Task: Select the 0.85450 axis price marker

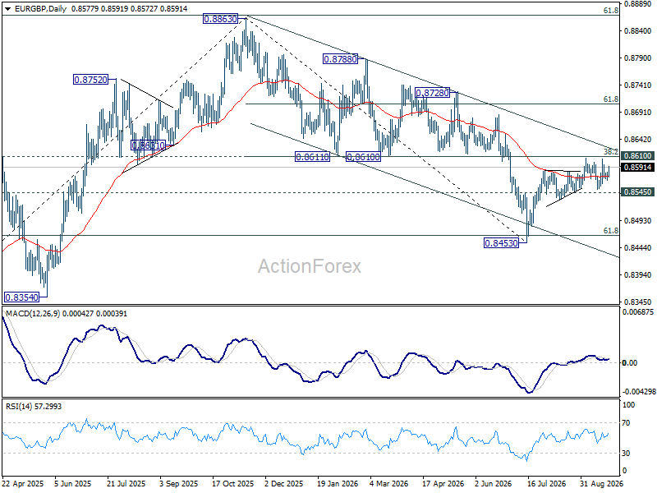Action: [637, 192]
